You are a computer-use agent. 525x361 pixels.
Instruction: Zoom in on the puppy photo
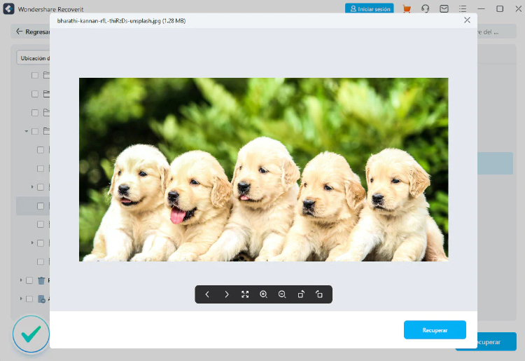(x=264, y=294)
